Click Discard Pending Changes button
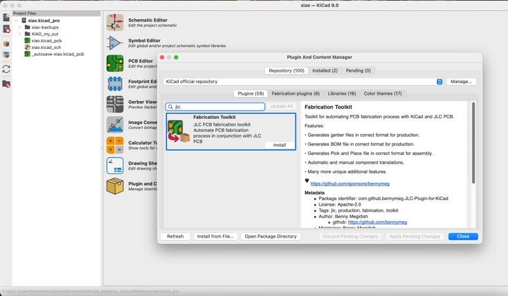This screenshot has width=508, height=296. (351, 236)
